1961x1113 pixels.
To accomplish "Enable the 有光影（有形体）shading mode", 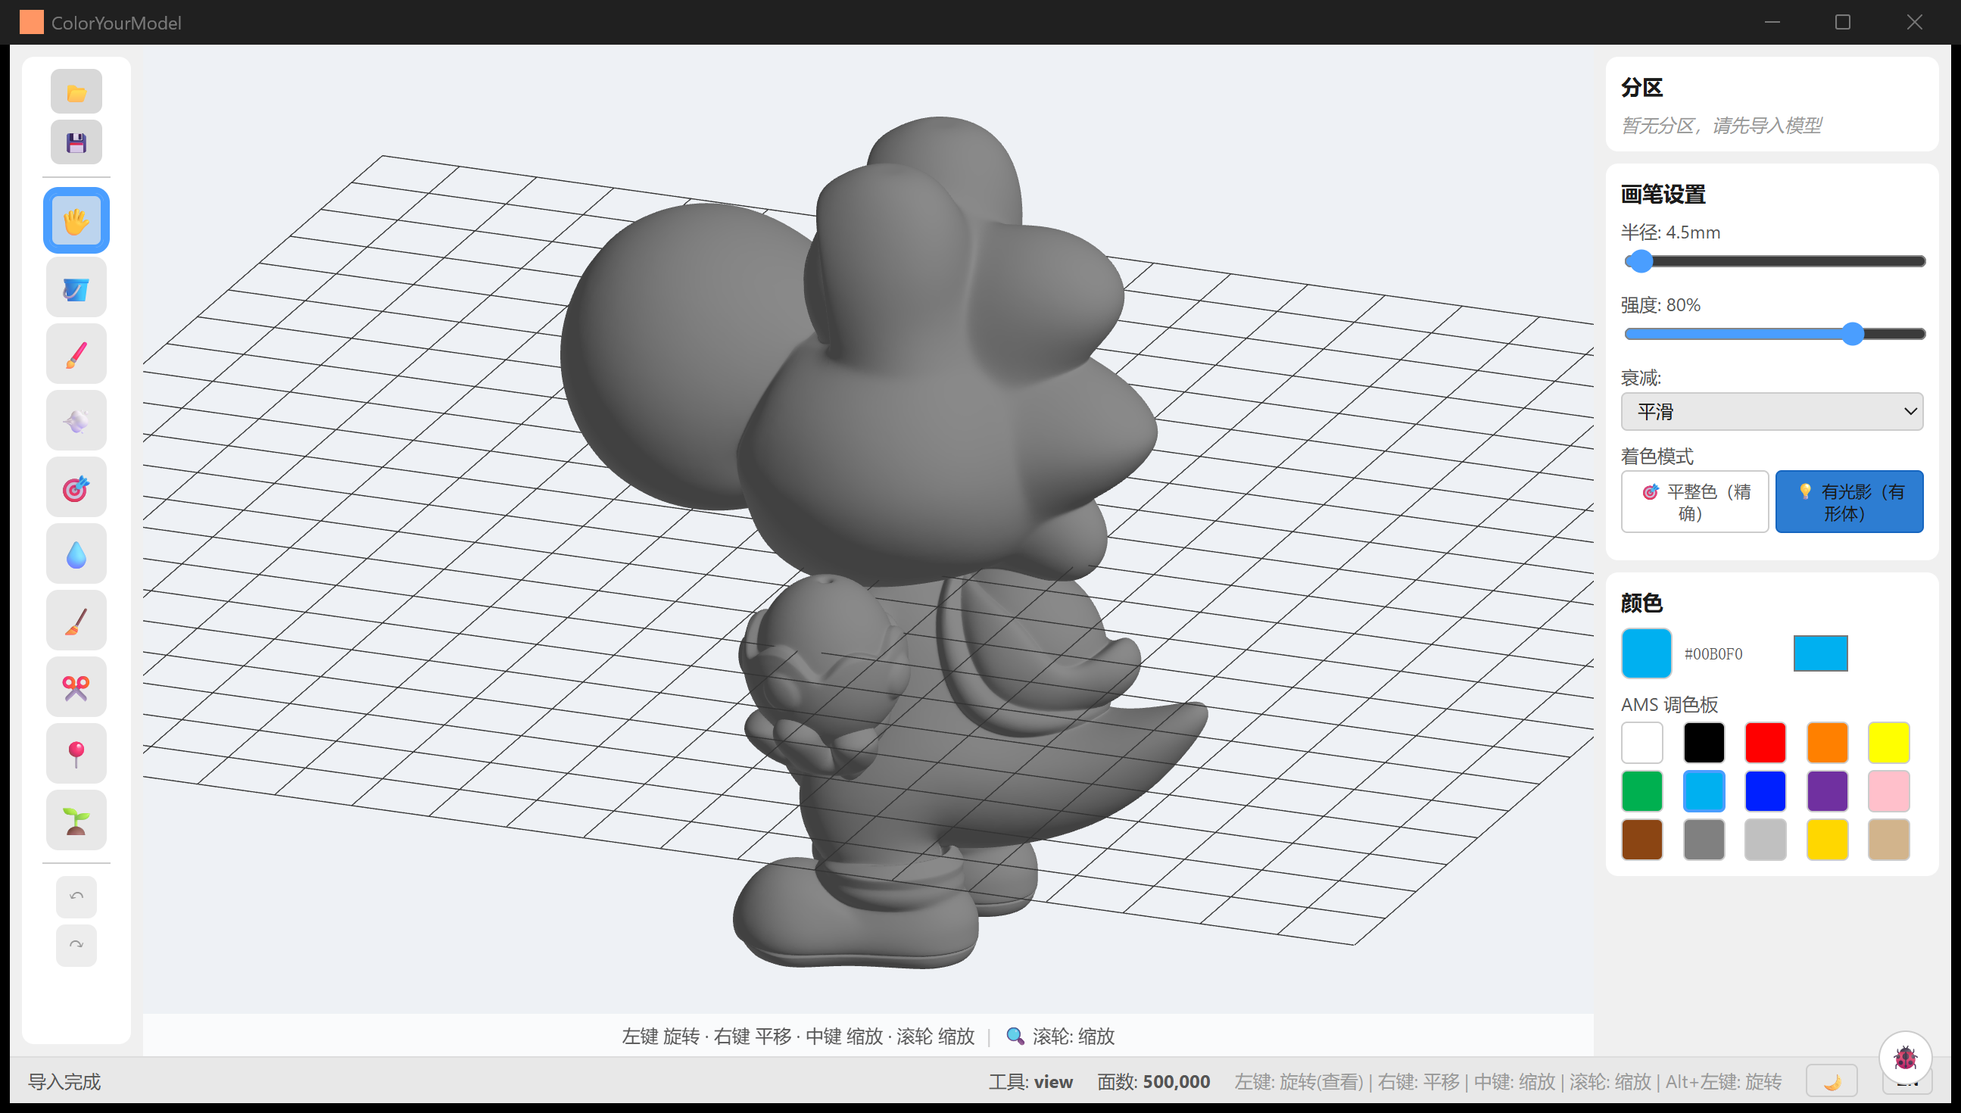I will 1849,501.
